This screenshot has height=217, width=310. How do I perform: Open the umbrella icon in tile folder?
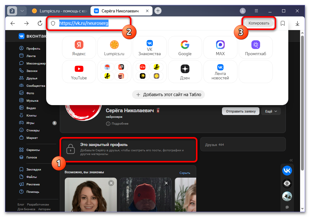click(x=107, y=67)
